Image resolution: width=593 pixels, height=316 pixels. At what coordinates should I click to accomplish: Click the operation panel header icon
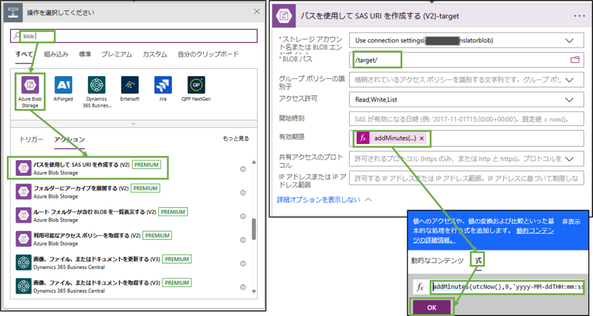[x=12, y=11]
